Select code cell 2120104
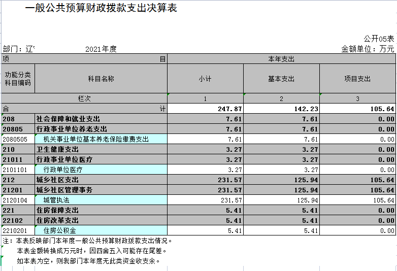Screen dimensions: 397x271 click(18, 200)
